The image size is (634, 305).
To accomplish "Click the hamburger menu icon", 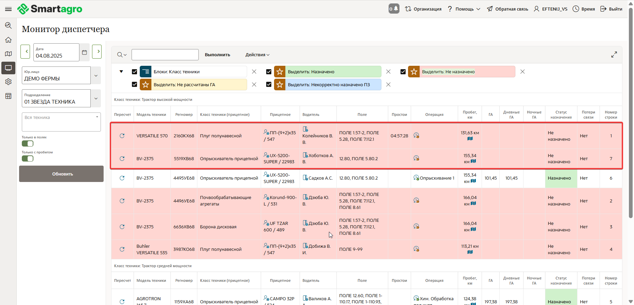I will (9, 9).
